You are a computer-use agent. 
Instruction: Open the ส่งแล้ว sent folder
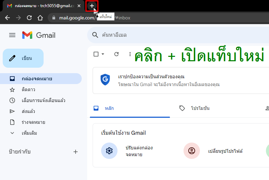pos(41,111)
